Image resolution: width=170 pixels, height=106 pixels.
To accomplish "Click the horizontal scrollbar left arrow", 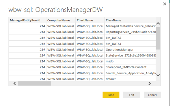I will (x=15, y=83).
